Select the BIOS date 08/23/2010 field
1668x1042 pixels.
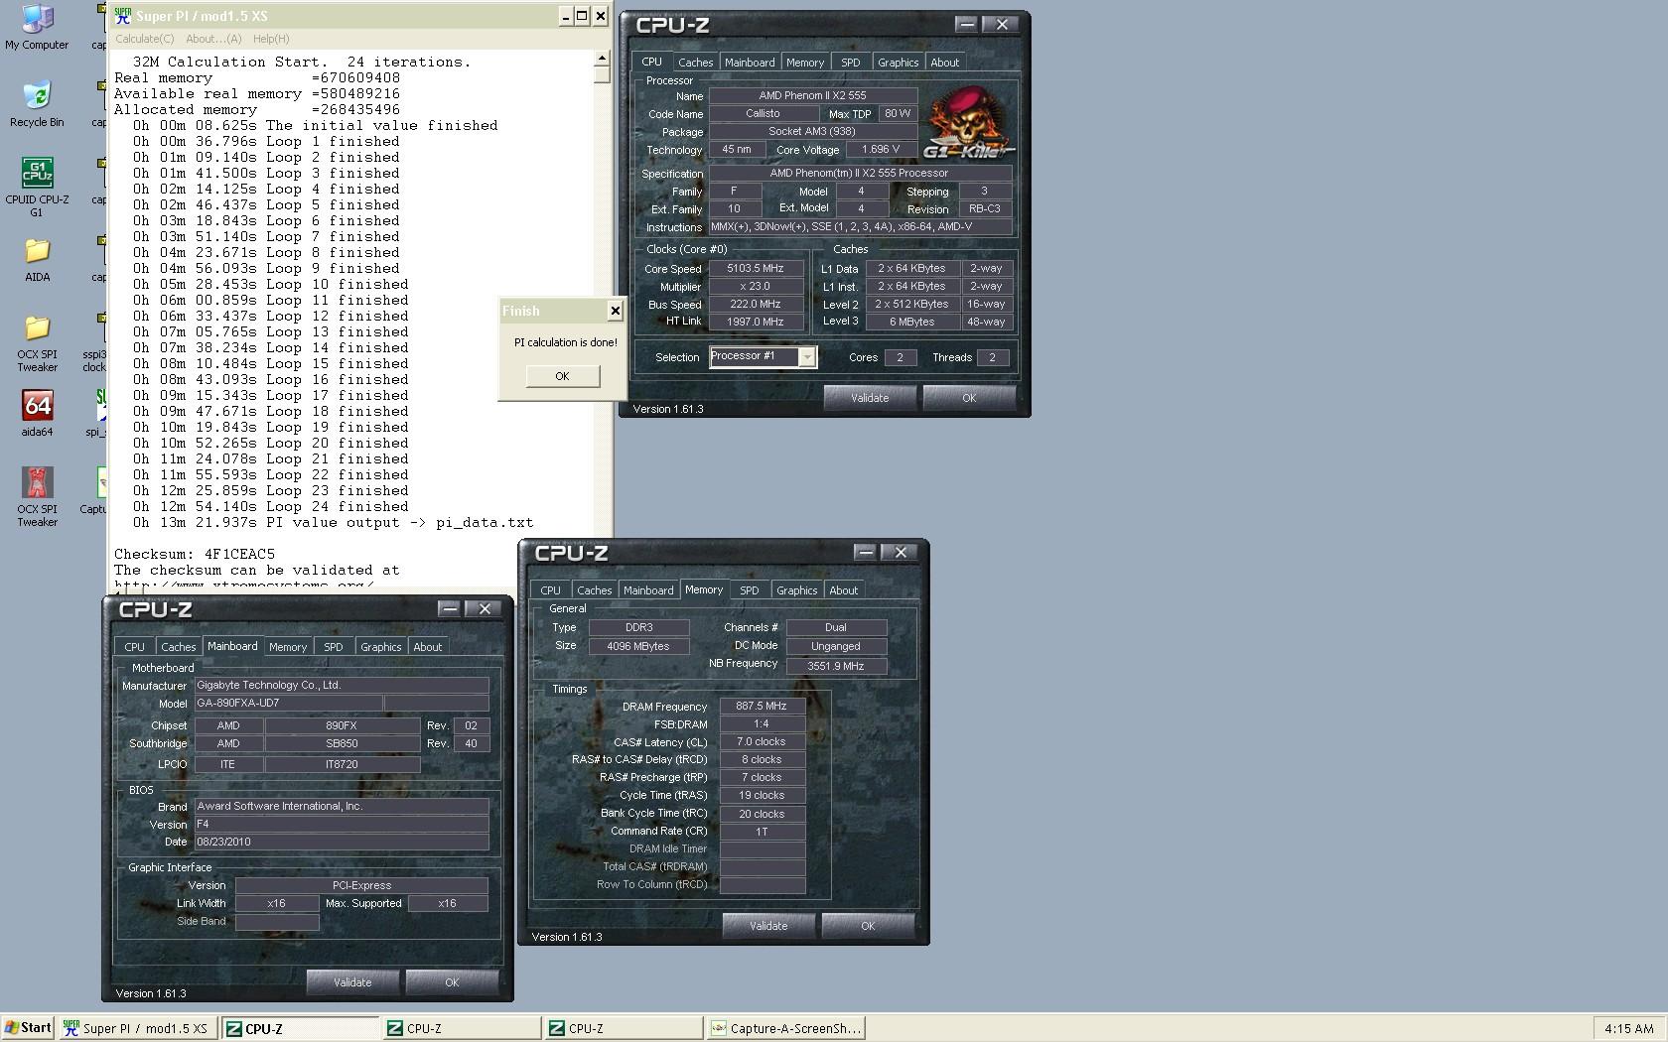point(342,842)
